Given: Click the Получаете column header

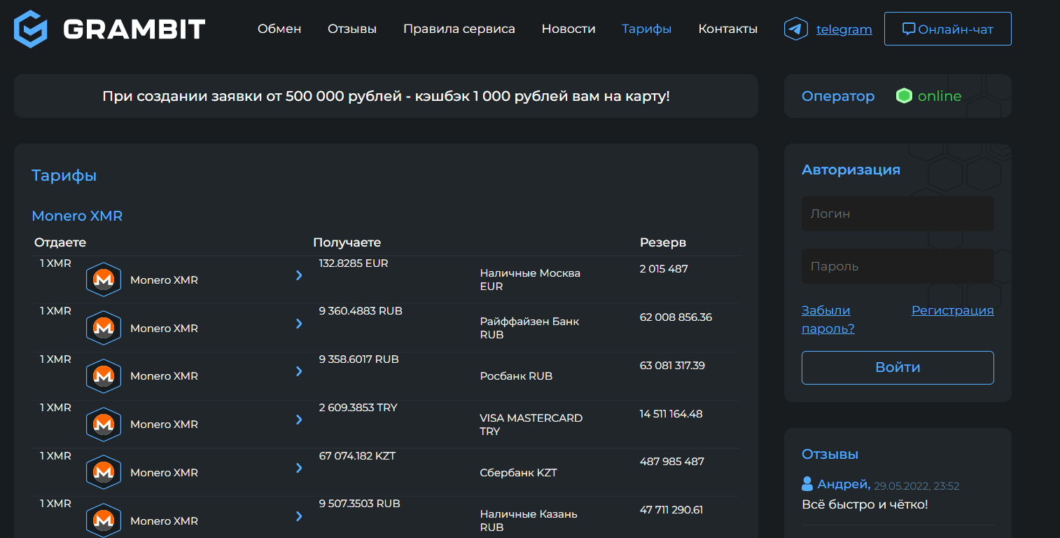Looking at the screenshot, I should [x=347, y=242].
